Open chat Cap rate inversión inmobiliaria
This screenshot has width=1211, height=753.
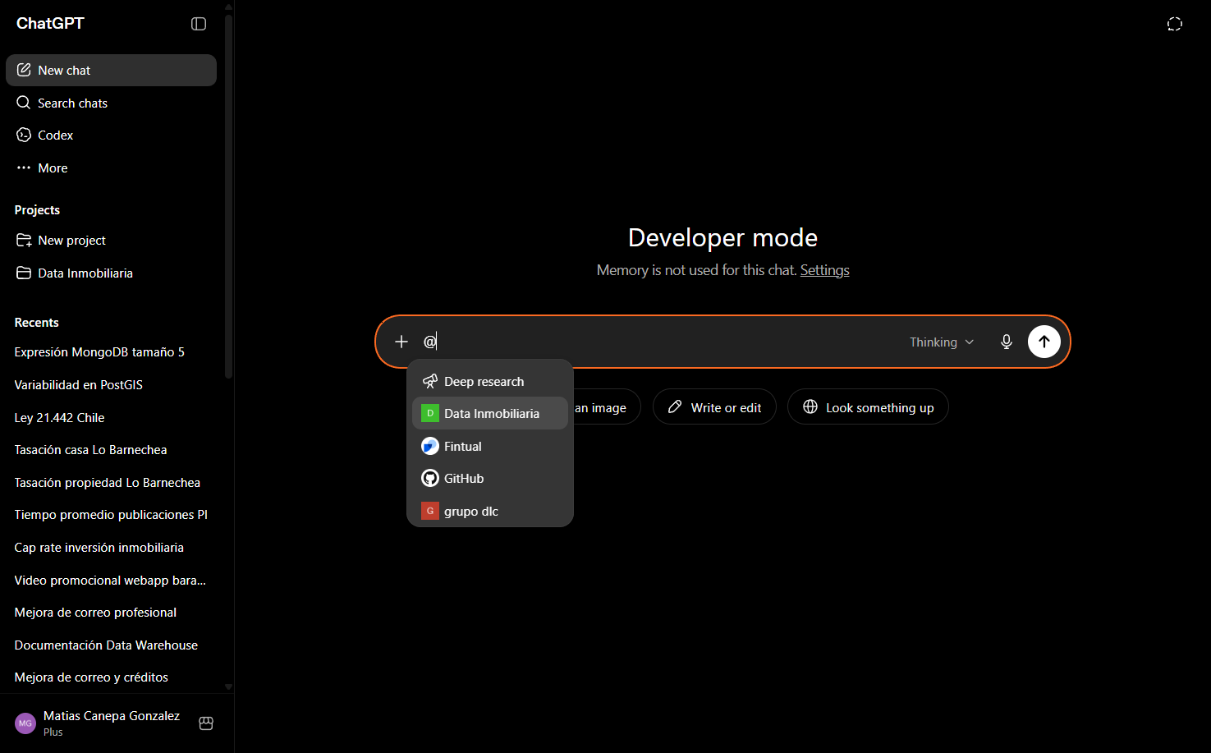coord(111,548)
